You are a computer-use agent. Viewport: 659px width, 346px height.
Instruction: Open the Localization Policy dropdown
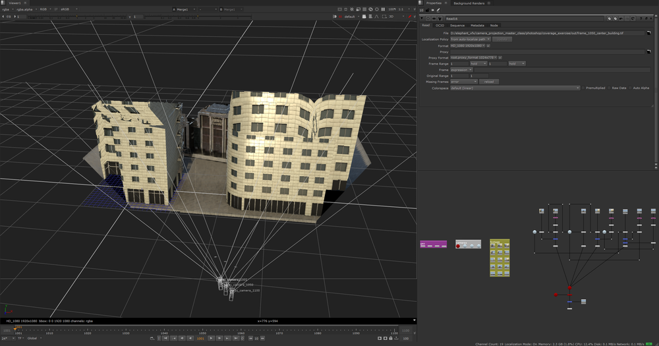coord(470,40)
